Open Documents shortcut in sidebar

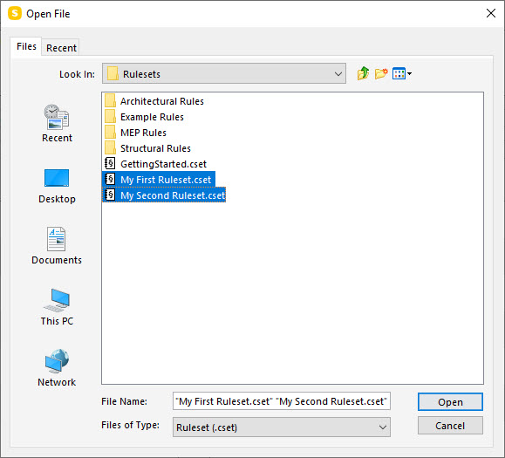pos(57,245)
